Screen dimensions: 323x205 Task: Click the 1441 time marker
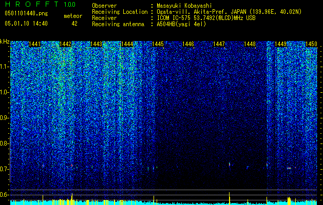tap(34, 44)
